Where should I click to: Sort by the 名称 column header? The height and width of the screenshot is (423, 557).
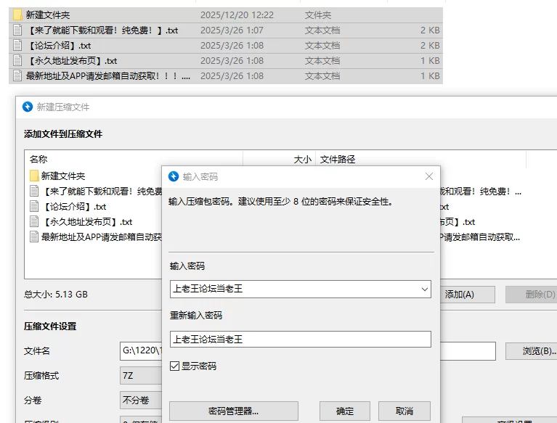tap(38, 160)
